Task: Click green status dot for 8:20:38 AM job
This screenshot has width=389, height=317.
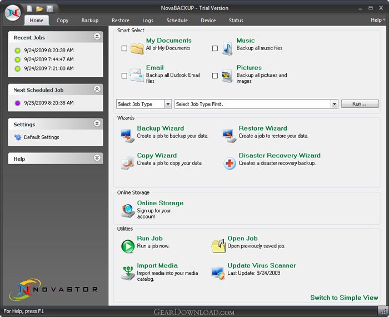Action: click(17, 51)
